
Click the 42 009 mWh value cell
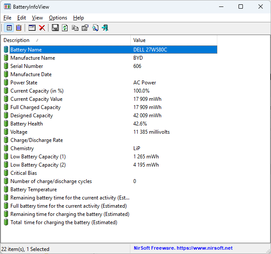147,116
